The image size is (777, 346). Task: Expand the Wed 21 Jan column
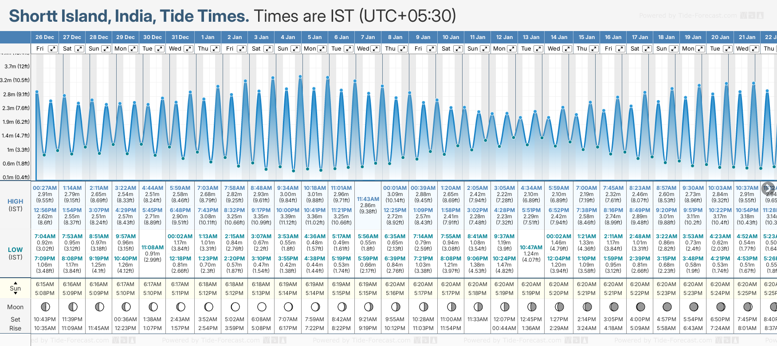pos(754,49)
